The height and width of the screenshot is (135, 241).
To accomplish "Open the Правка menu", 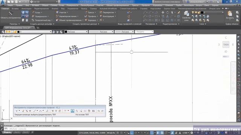I will (x=19, y=5).
